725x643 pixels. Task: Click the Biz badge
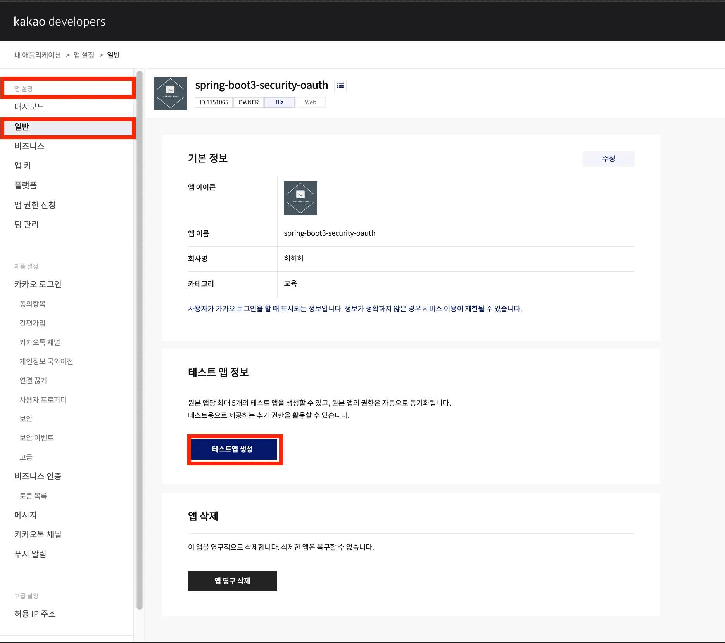point(280,102)
